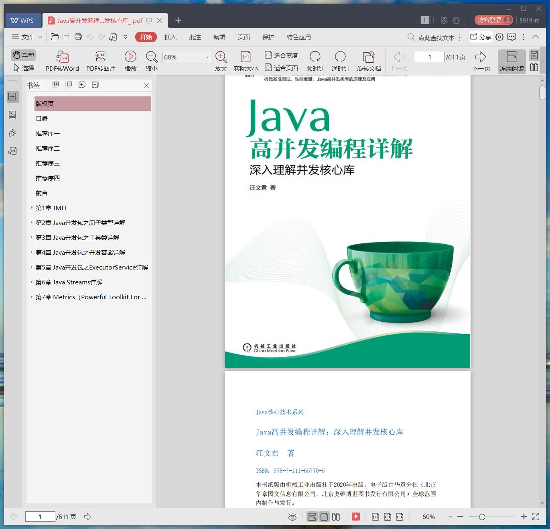The width and height of the screenshot is (550, 529).
Task: Switch to the 保护 tab
Action: 268,37
